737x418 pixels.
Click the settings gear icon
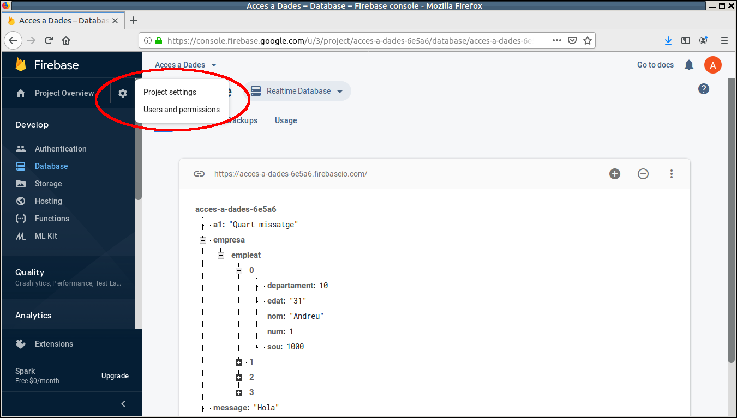pyautogui.click(x=123, y=93)
